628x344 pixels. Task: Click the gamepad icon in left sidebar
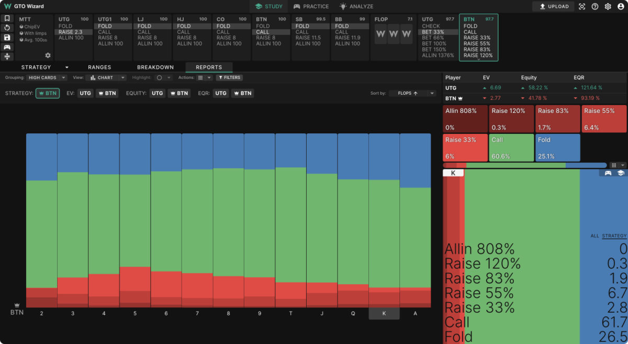coord(7,47)
